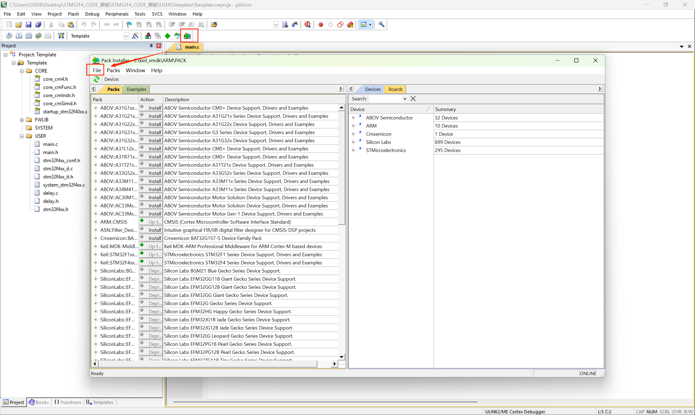Click Up to date for Keil::STM32F1xx
Screen dimensions: 695x415
[151, 255]
